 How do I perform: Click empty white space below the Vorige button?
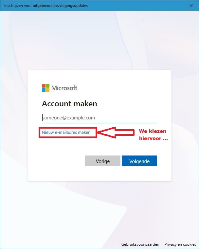[103, 174]
